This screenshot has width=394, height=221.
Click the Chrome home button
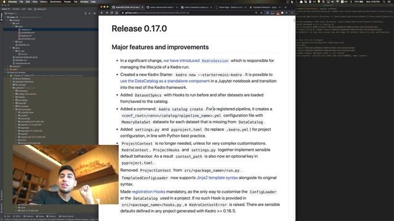click(x=117, y=12)
